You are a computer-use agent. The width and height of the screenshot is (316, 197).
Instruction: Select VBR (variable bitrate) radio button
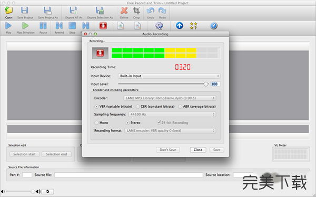point(96,107)
